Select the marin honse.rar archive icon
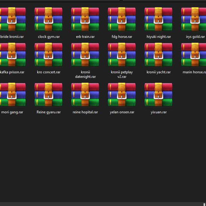 pos(193,54)
